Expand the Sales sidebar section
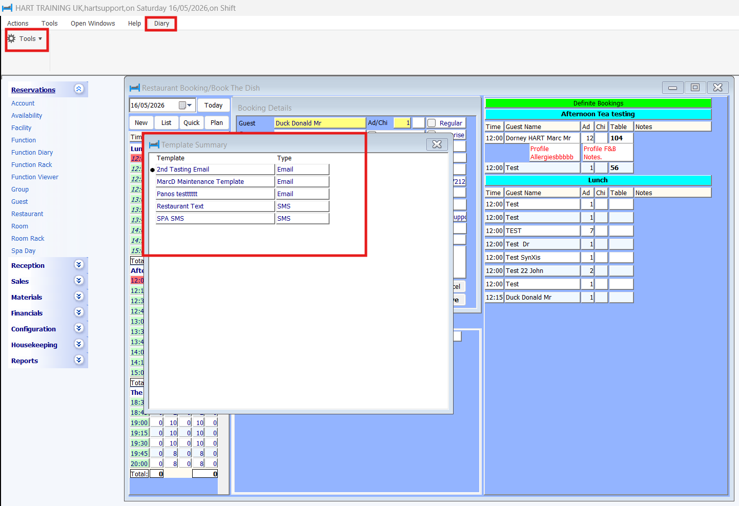 (78, 281)
